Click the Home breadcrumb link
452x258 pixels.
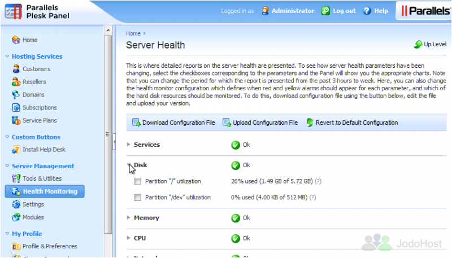click(x=133, y=33)
